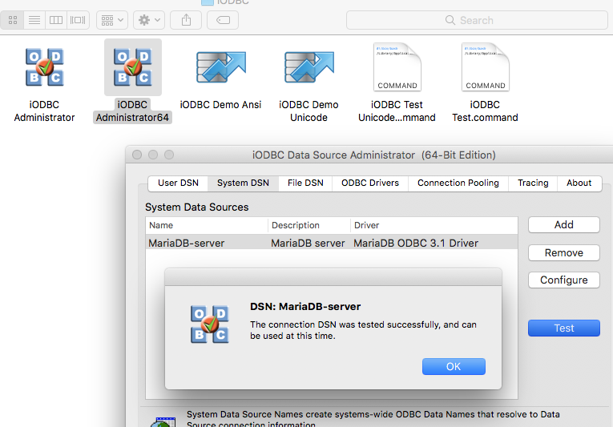Select the iODBC Test.command file icon
613x427 pixels.
tap(485, 66)
